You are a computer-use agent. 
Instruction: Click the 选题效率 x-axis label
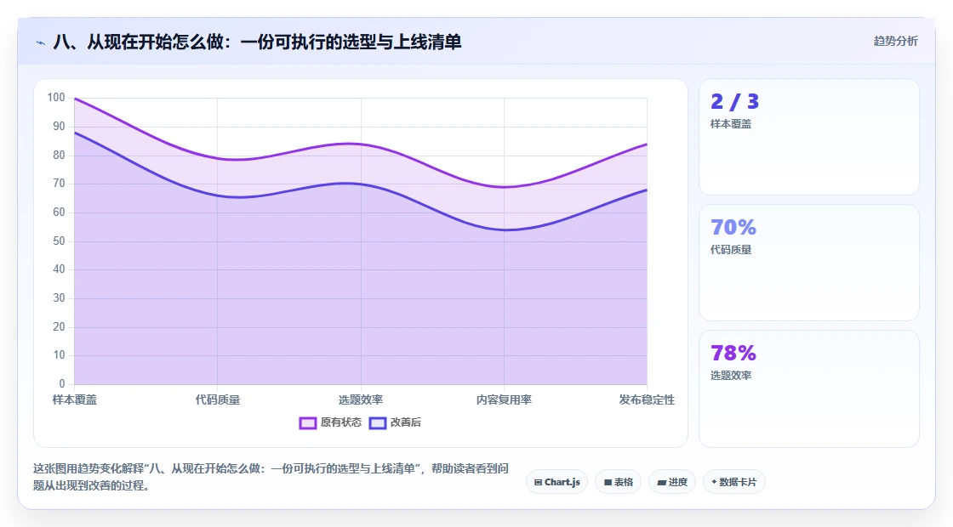coord(361,400)
